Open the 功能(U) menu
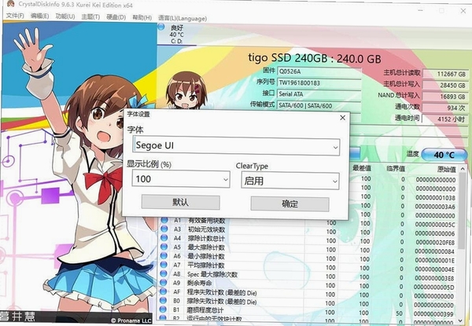The image size is (472, 326). [x=65, y=16]
